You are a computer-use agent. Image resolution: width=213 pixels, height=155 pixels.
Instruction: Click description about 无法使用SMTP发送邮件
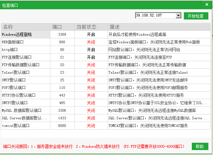(148, 80)
